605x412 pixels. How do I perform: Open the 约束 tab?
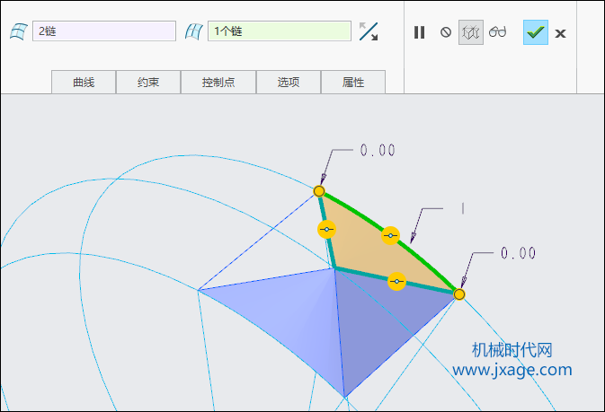point(148,82)
